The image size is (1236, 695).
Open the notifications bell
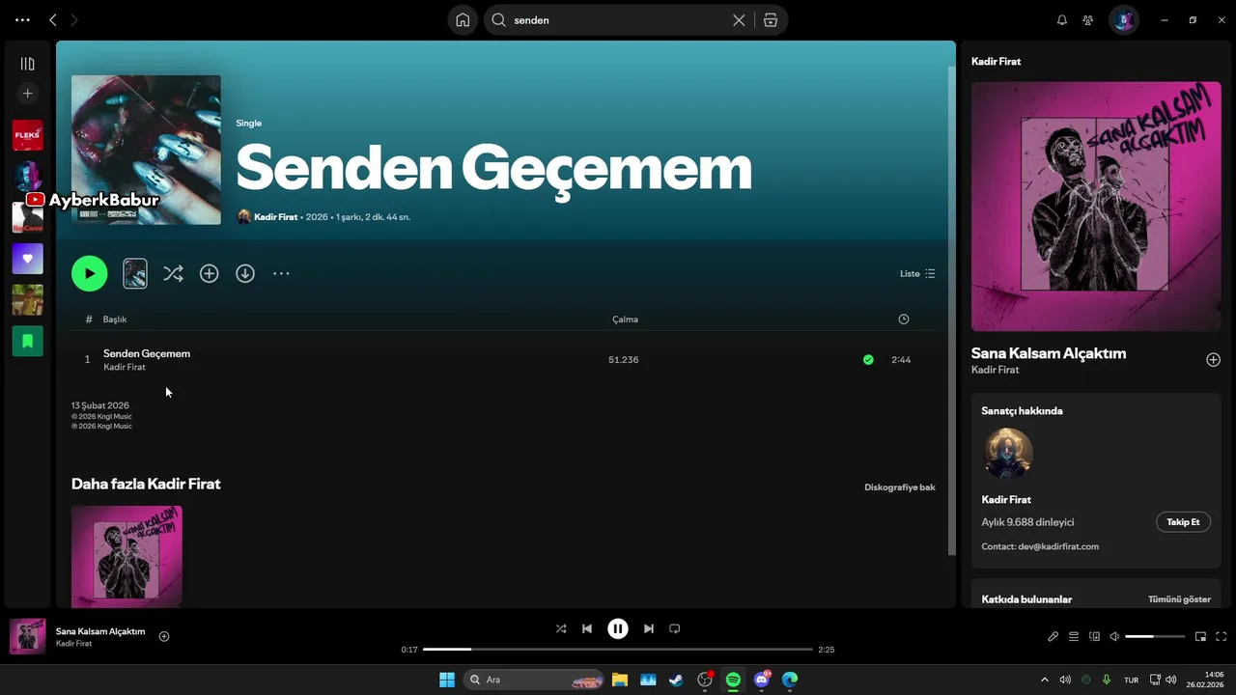[1061, 20]
